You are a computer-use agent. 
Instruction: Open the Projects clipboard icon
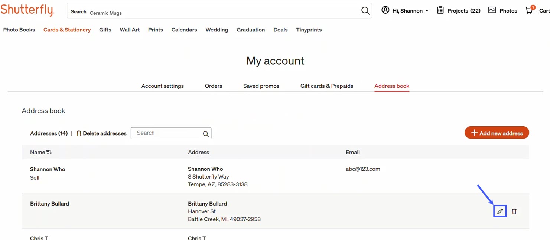click(x=440, y=10)
